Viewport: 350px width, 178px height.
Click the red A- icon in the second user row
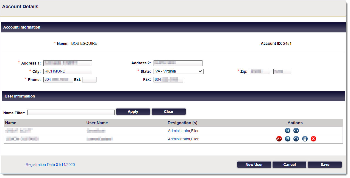tap(279, 139)
